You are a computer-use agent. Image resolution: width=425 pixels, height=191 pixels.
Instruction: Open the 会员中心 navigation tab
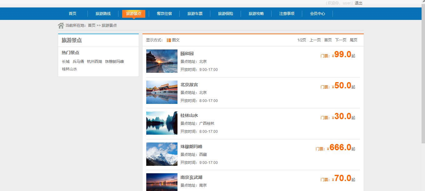pos(317,14)
